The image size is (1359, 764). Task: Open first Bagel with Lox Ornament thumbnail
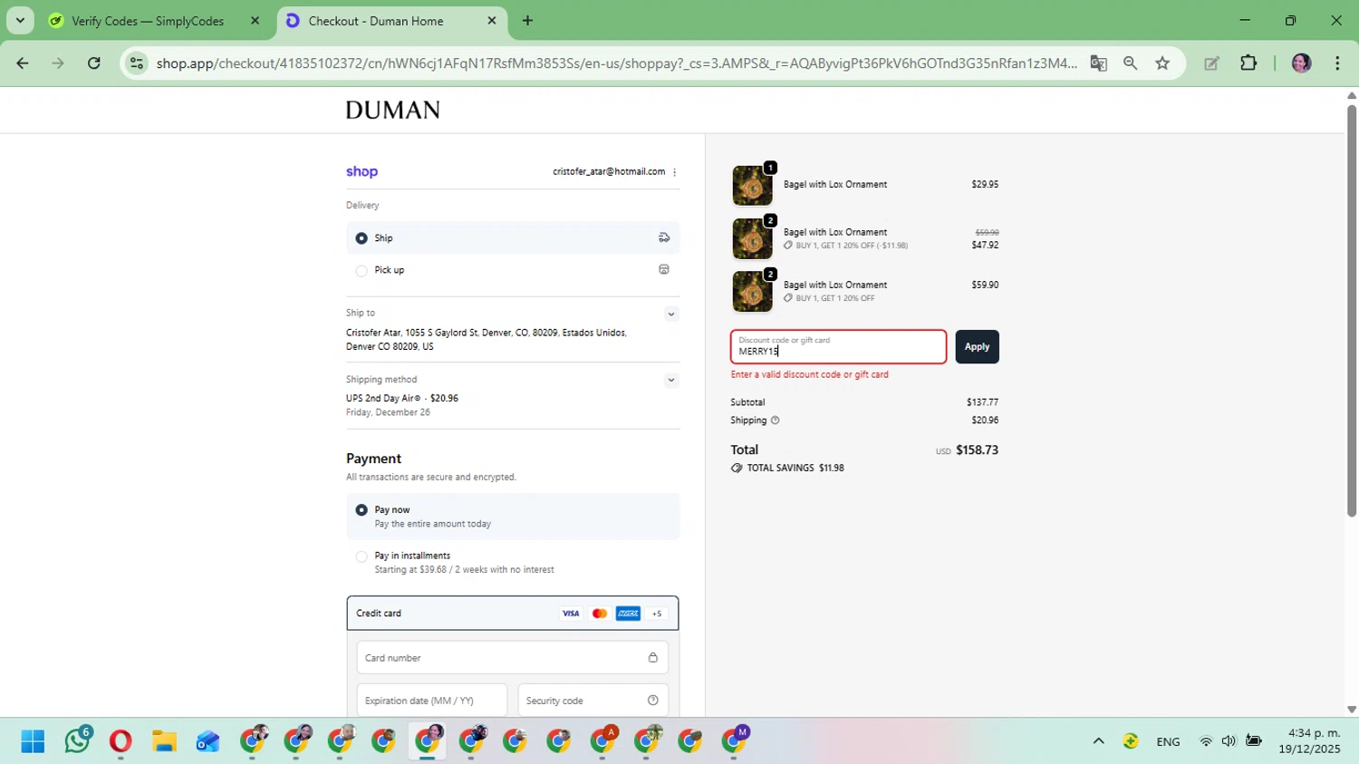pyautogui.click(x=753, y=186)
